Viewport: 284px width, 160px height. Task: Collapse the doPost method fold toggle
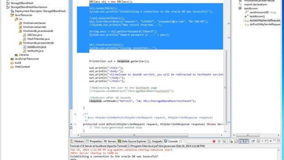tap(75, 124)
